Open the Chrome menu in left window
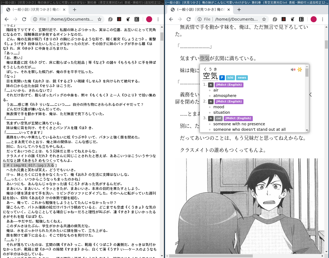Image resolution: width=329 pixels, height=258 pixels. point(158,19)
